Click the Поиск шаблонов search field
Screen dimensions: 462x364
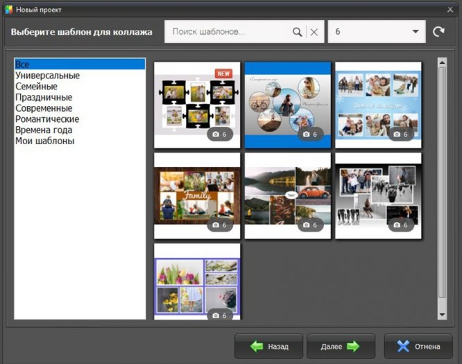[x=229, y=32]
